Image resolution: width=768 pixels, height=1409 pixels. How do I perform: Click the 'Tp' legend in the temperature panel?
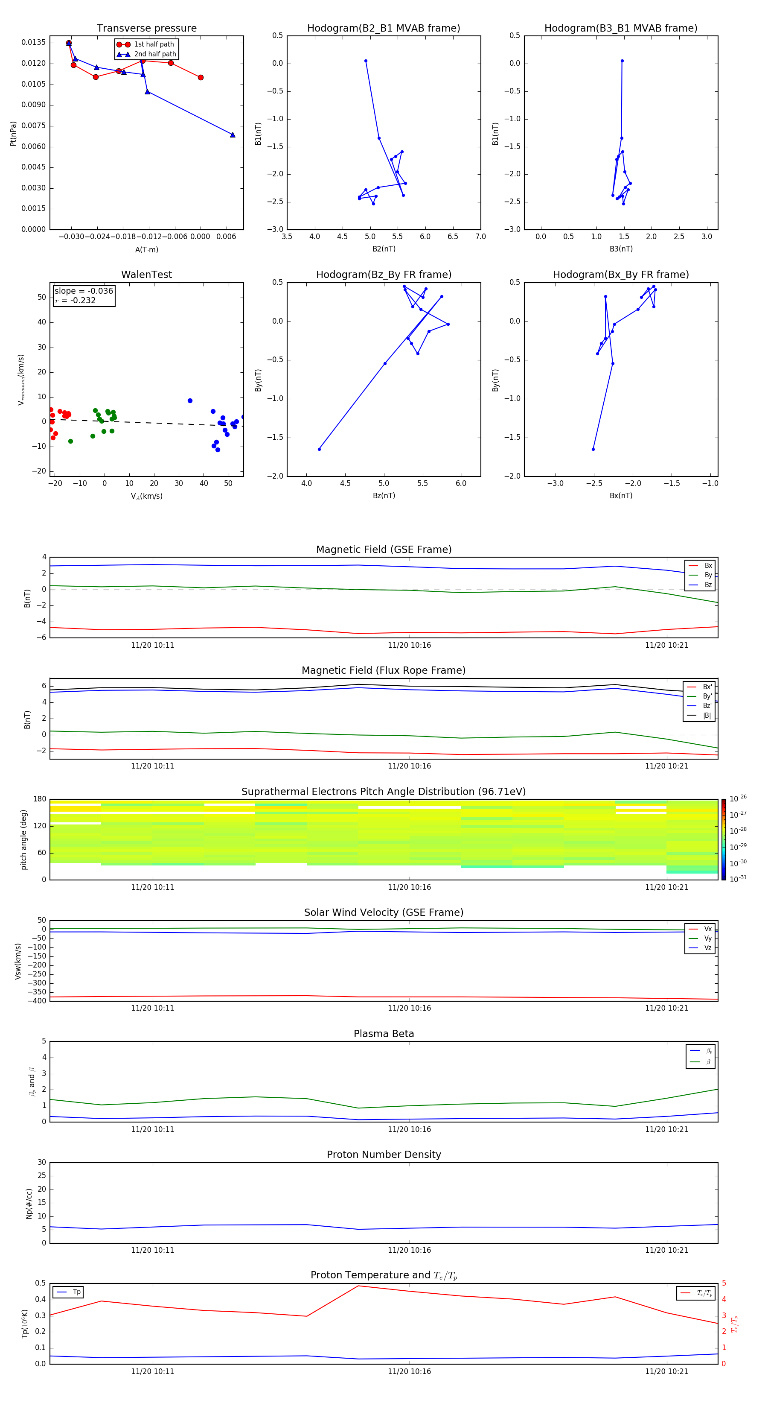coord(68,1292)
